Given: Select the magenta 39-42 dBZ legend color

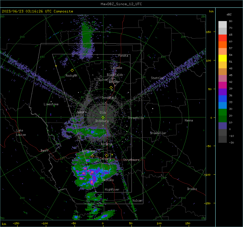Looking at the screenshot, I should 222,85.
